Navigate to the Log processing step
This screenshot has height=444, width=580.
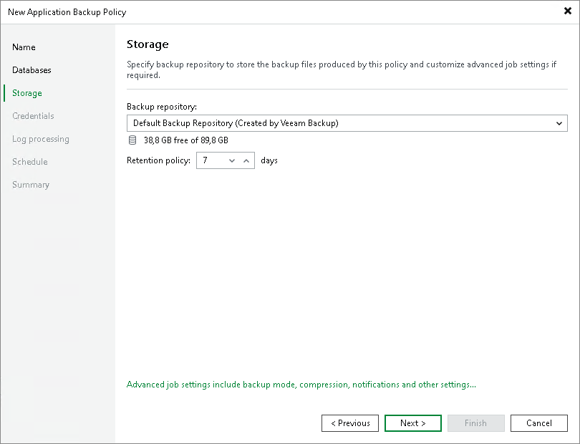39,138
